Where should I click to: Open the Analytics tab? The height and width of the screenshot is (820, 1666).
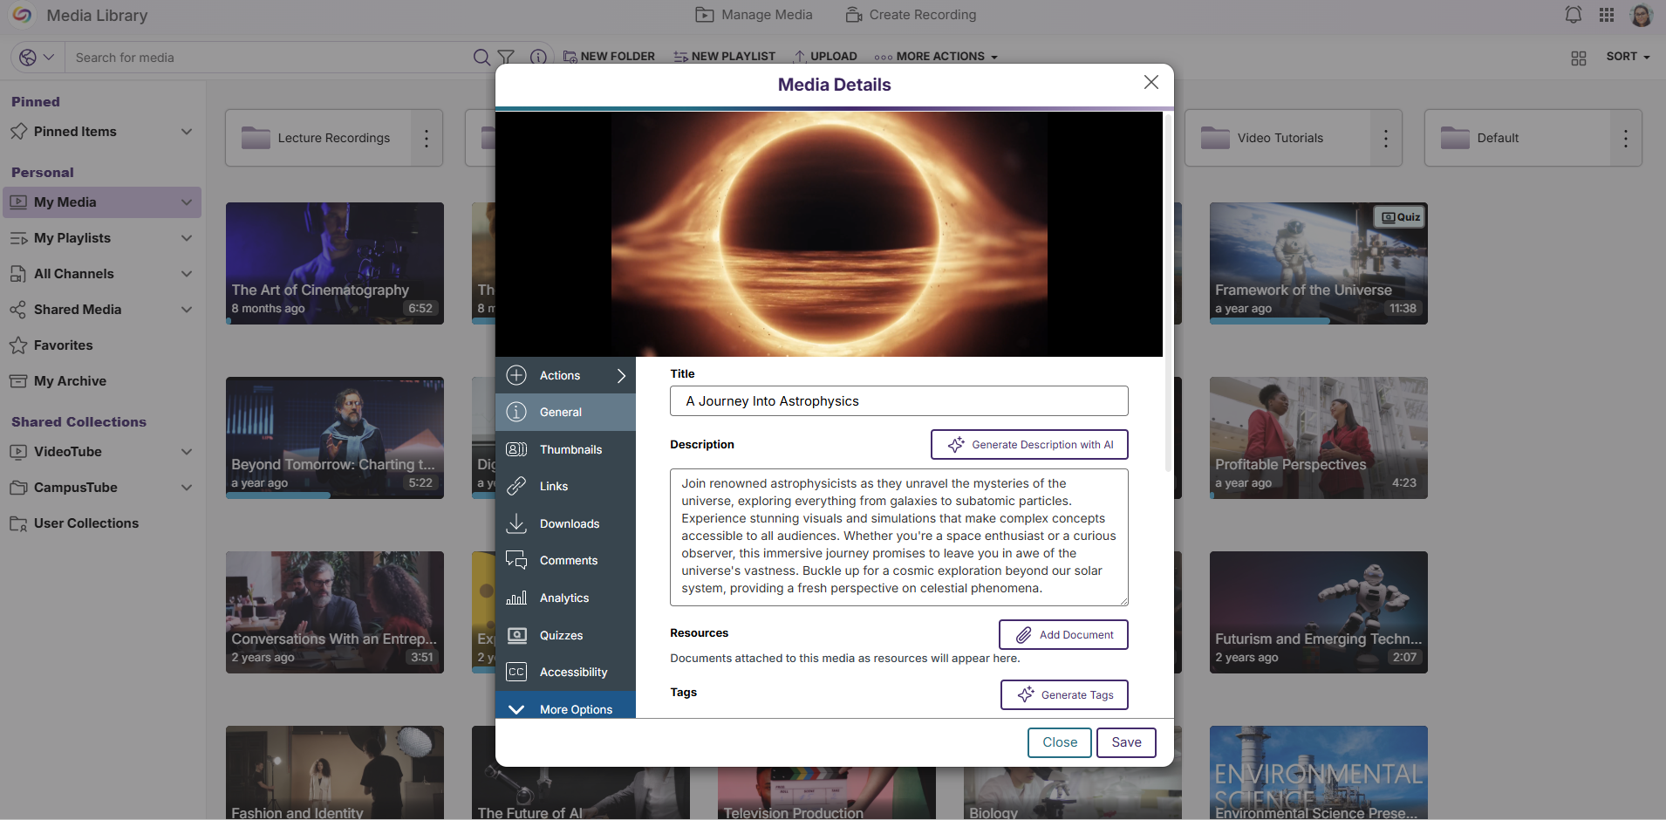(565, 598)
